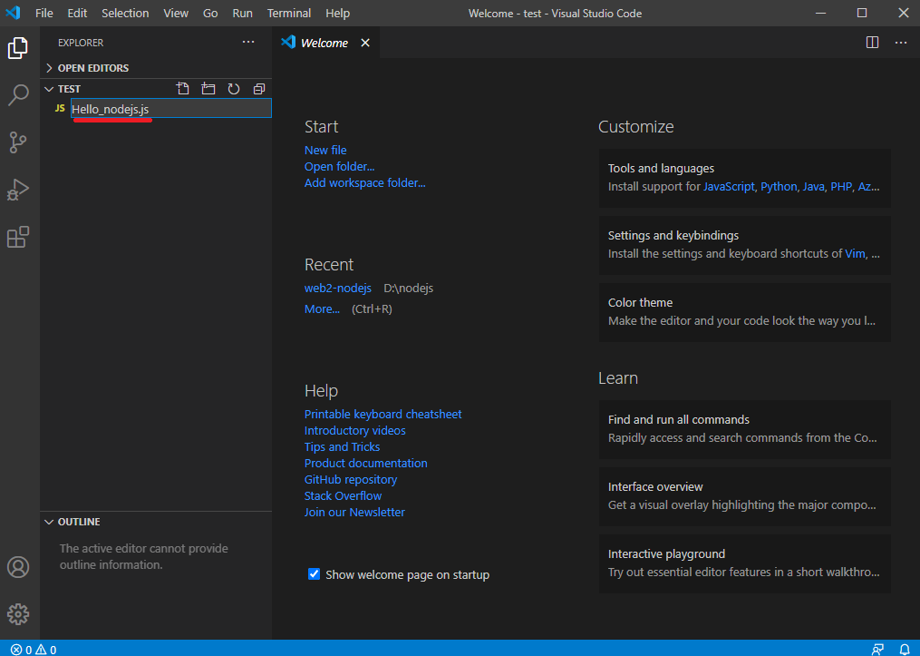Open Introductory videos link
920x656 pixels.
355,430
